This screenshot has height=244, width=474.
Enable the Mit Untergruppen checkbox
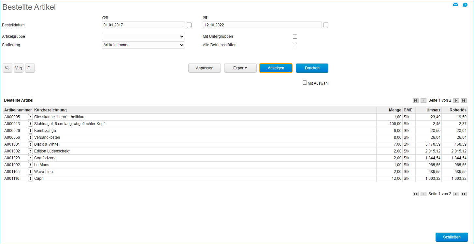point(295,37)
